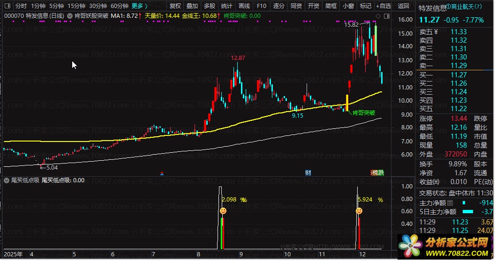Switch to the 15分钟 timeframe tab
Screen dimensions: 496x261
point(76,6)
